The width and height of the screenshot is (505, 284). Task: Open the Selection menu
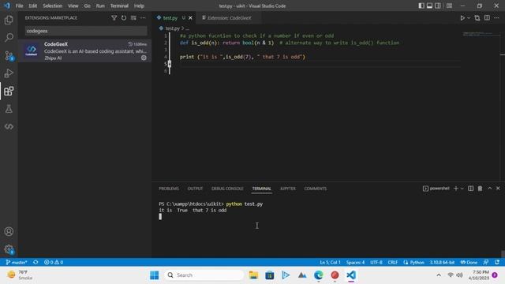click(x=53, y=6)
